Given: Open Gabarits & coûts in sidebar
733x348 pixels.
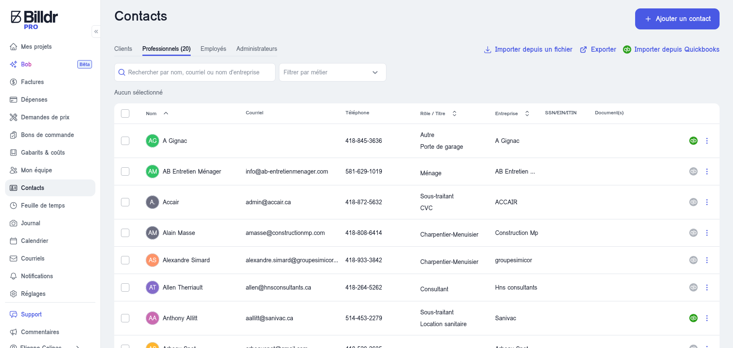Looking at the screenshot, I should [x=50, y=153].
